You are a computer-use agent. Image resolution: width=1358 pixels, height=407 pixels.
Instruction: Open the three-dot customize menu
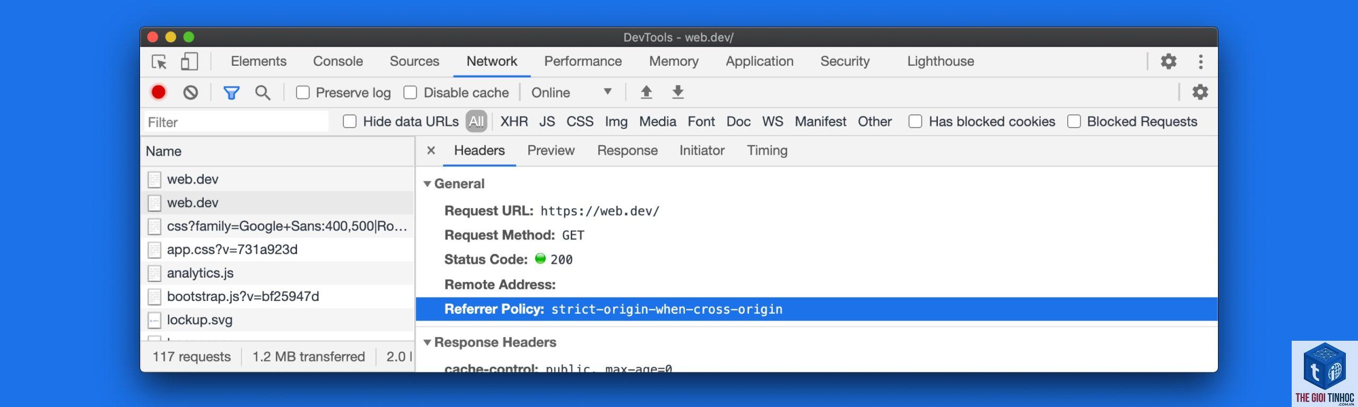coord(1200,61)
